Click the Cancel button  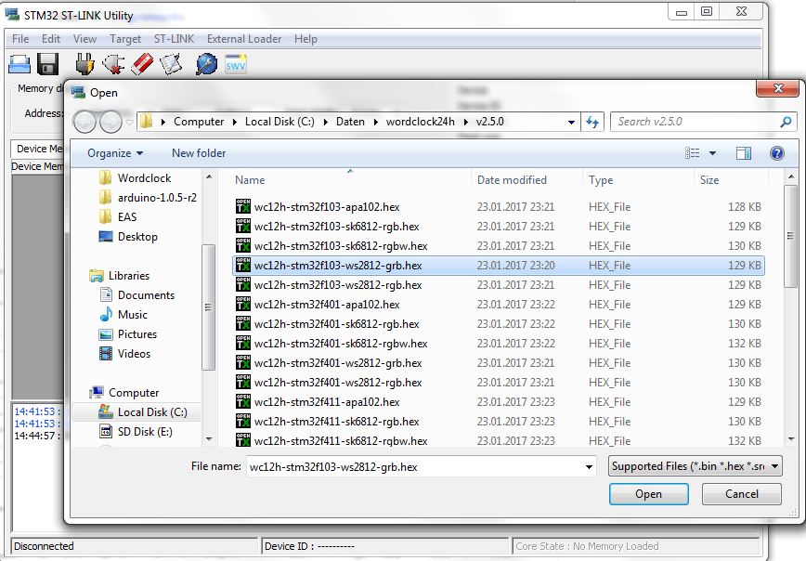click(742, 494)
